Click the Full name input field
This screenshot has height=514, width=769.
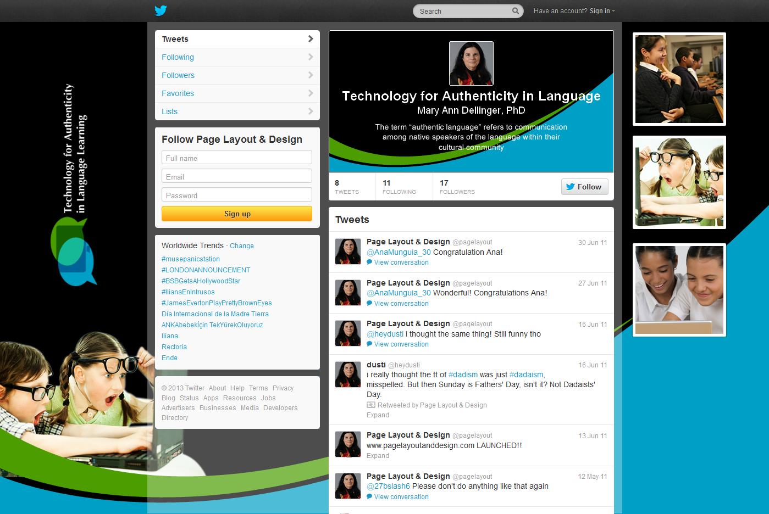pyautogui.click(x=237, y=158)
